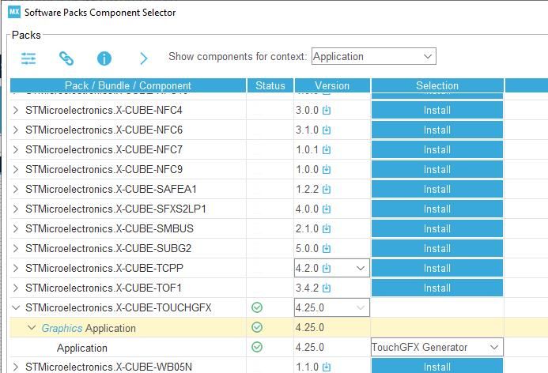Click the STM32CubeMX logo in title bar

click(x=14, y=12)
